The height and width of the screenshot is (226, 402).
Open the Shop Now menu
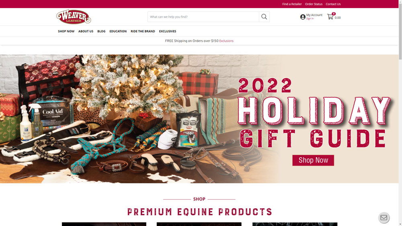(66, 31)
